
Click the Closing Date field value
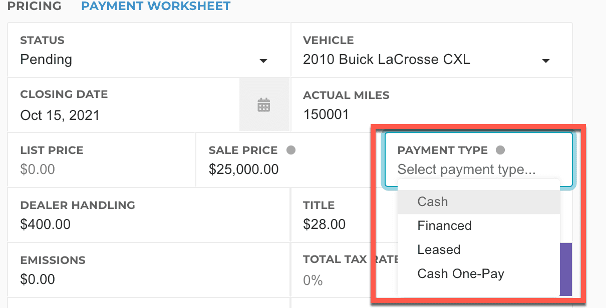(x=60, y=115)
